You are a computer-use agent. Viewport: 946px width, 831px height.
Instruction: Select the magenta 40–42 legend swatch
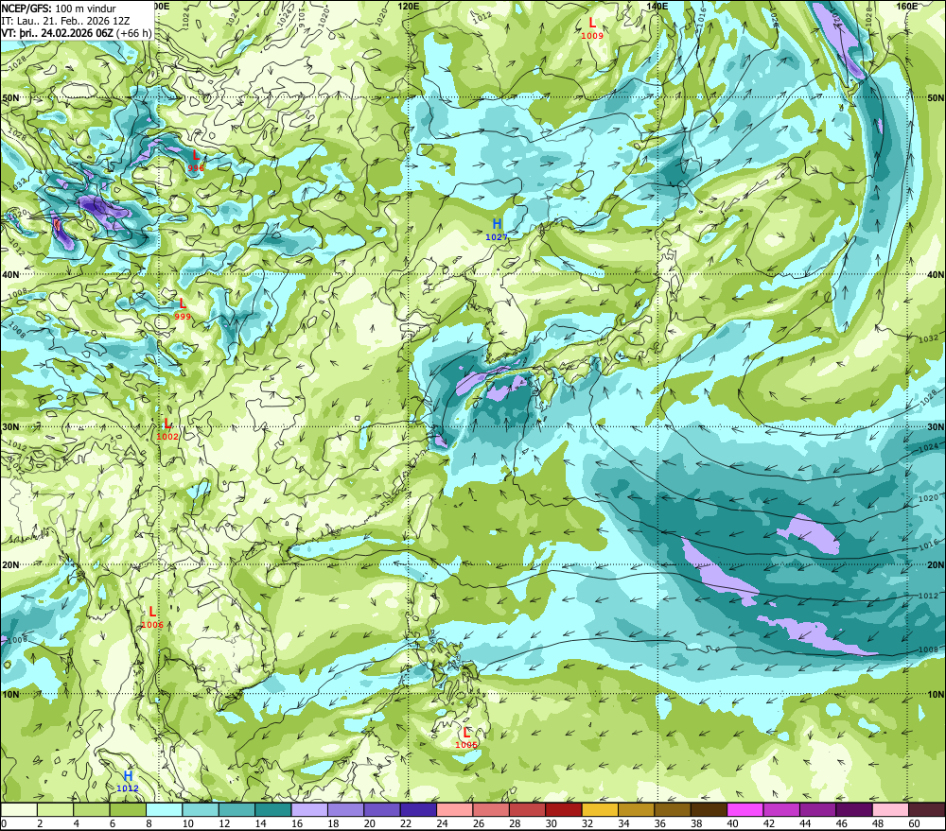point(745,809)
